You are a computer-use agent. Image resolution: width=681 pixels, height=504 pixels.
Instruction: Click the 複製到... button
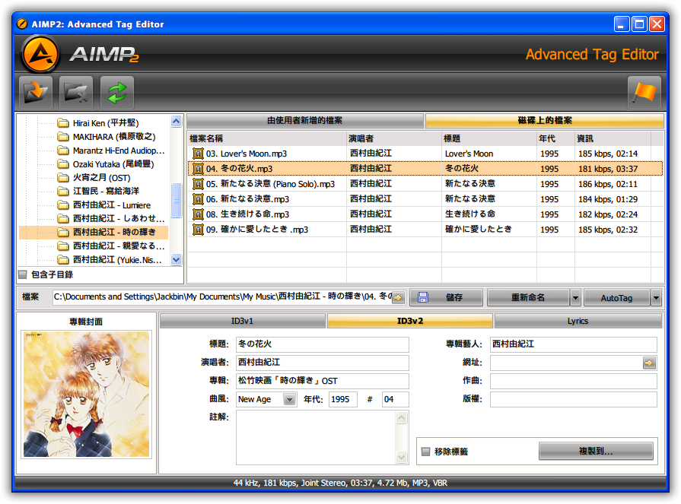[x=596, y=450]
